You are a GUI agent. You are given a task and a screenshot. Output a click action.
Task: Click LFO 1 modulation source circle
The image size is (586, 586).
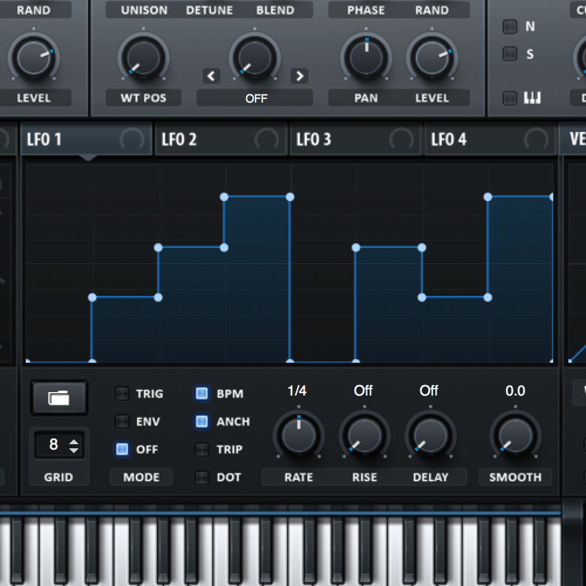click(132, 139)
